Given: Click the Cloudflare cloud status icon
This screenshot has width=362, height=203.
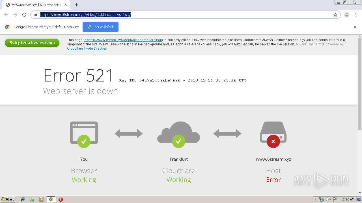Looking at the screenshot, I should (x=178, y=134).
